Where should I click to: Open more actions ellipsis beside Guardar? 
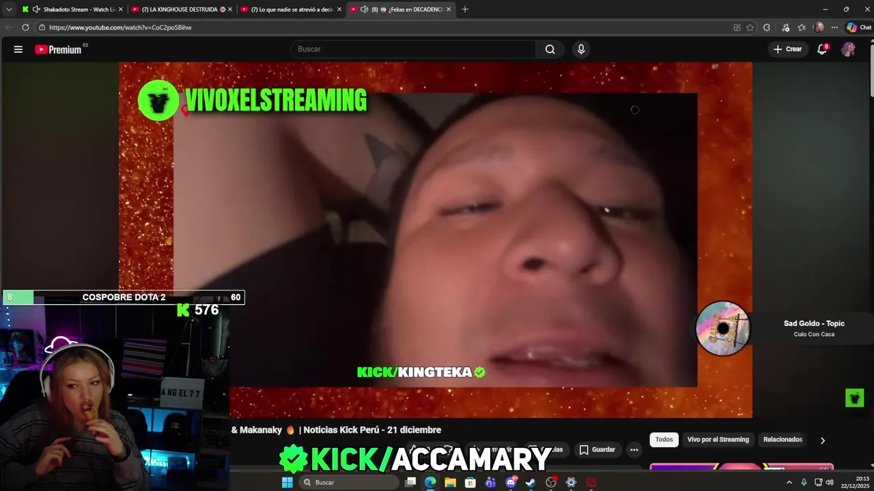pos(634,449)
